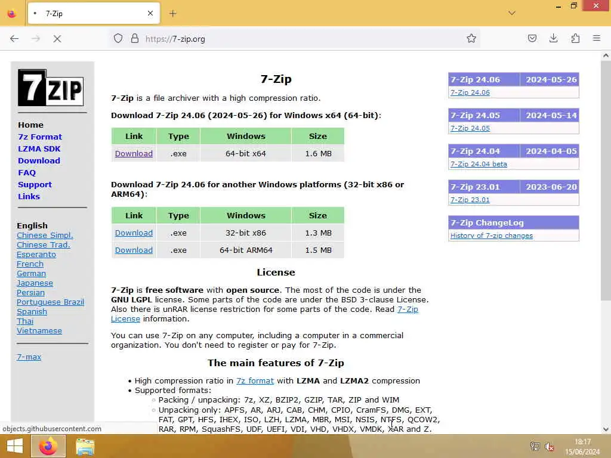Save page to Pocket

coord(532,38)
